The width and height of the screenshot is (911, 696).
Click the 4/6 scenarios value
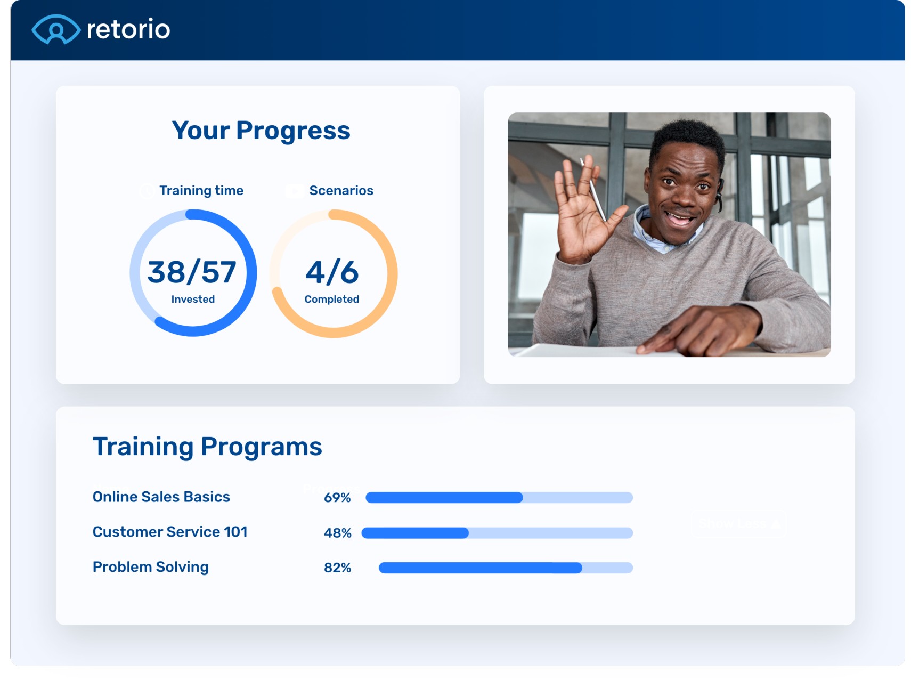click(332, 272)
